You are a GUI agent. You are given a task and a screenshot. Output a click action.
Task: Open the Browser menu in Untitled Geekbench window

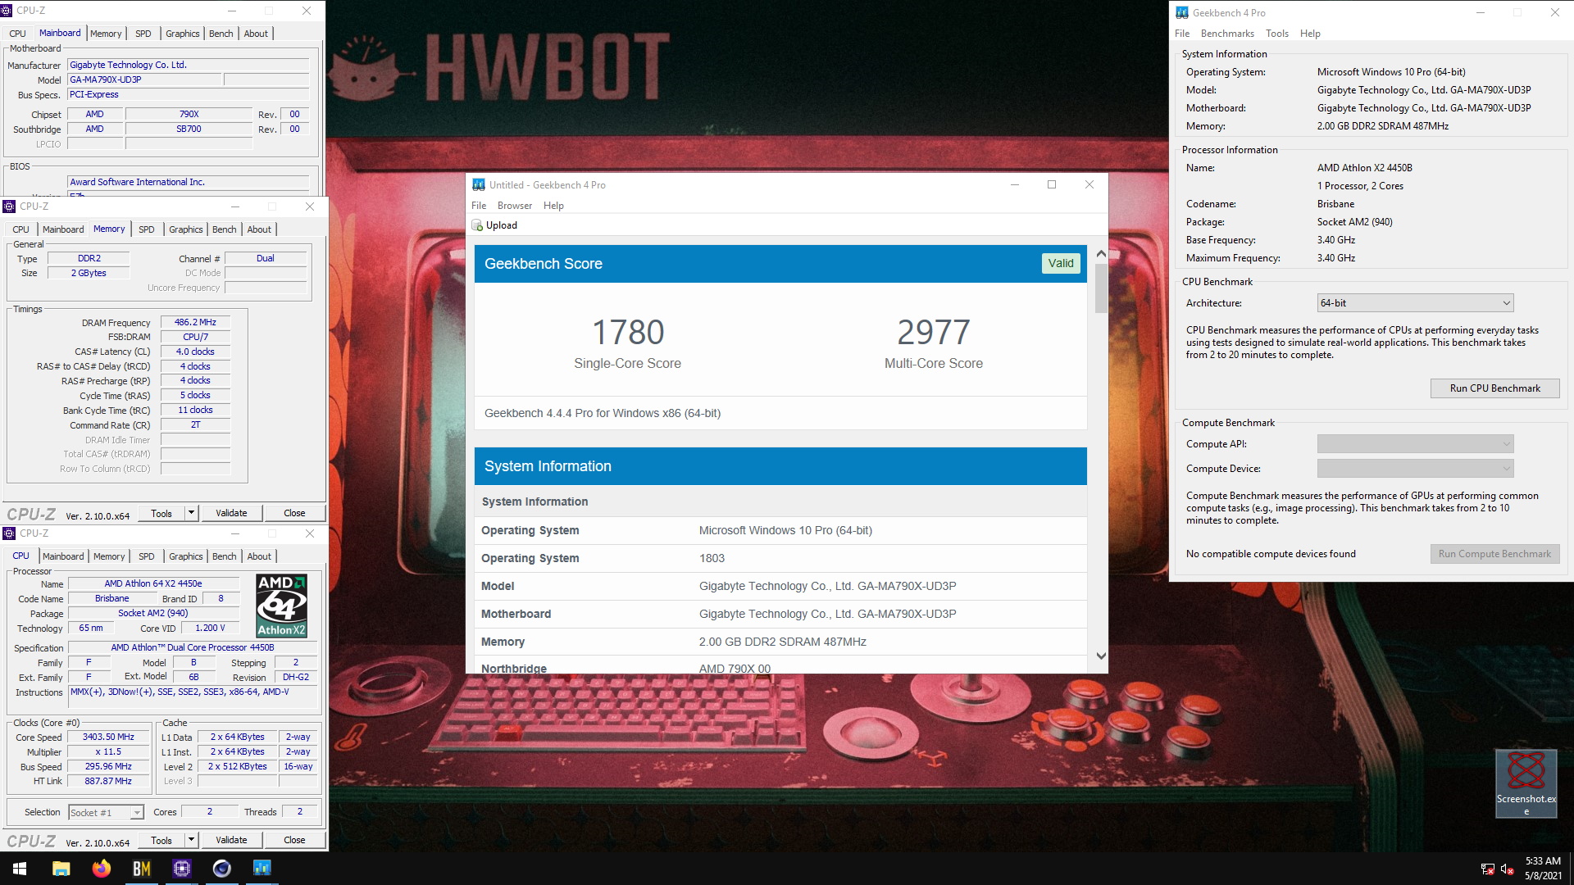tap(515, 206)
